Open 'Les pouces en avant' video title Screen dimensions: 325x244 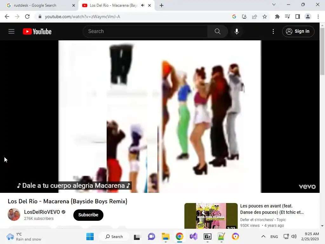click(x=272, y=209)
